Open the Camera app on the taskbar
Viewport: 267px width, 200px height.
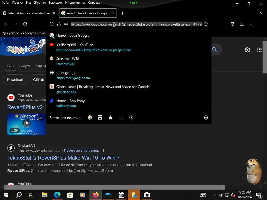click(147, 195)
